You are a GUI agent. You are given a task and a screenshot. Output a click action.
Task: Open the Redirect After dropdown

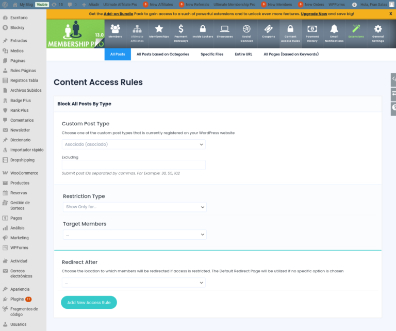[x=134, y=283]
